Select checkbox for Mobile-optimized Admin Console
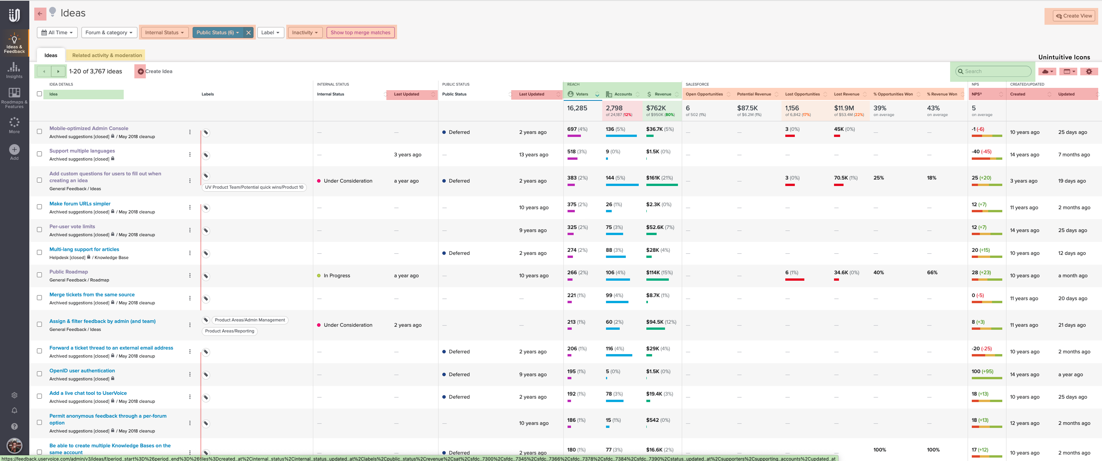The image size is (1102, 461). 39,132
